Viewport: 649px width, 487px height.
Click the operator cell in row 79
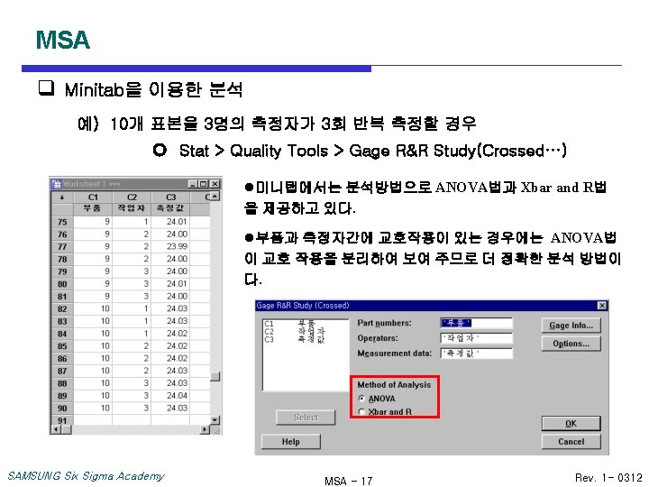[132, 271]
